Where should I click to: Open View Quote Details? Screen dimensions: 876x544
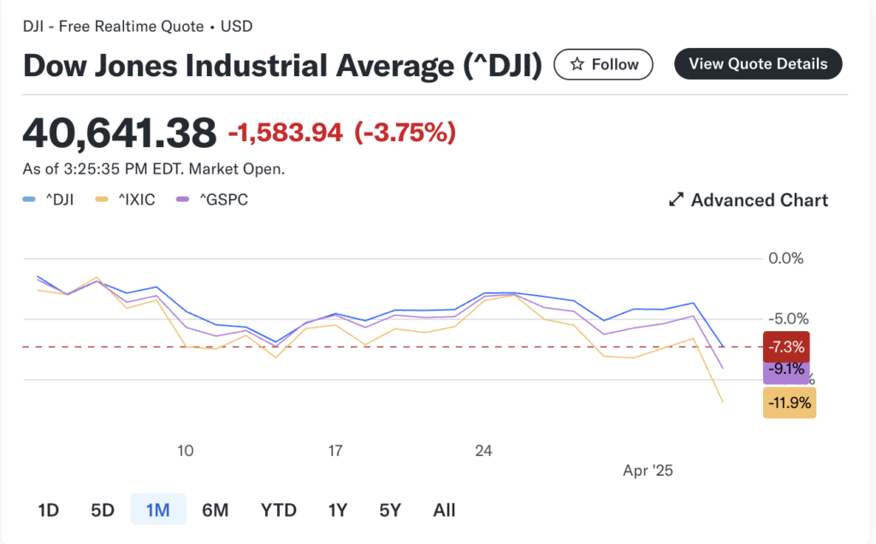pos(758,63)
